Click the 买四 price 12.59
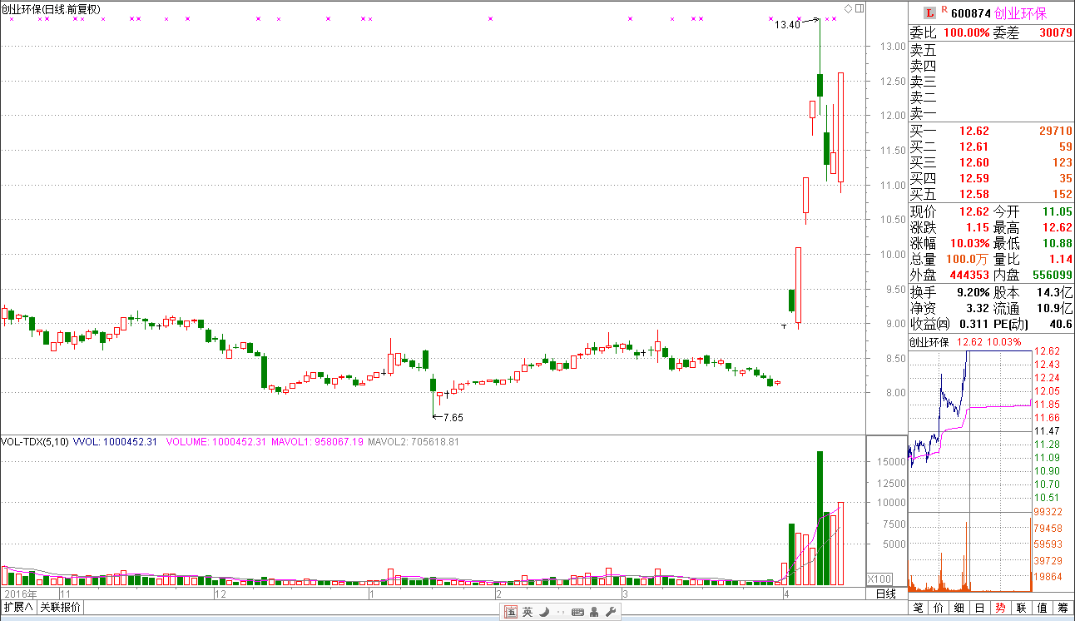The width and height of the screenshot is (1075, 621). [x=974, y=178]
